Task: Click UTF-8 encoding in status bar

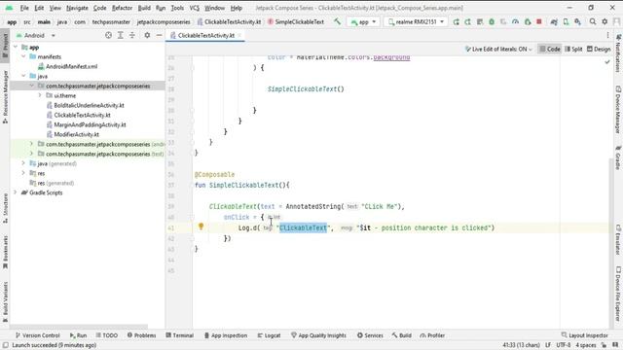Action: [x=563, y=345]
